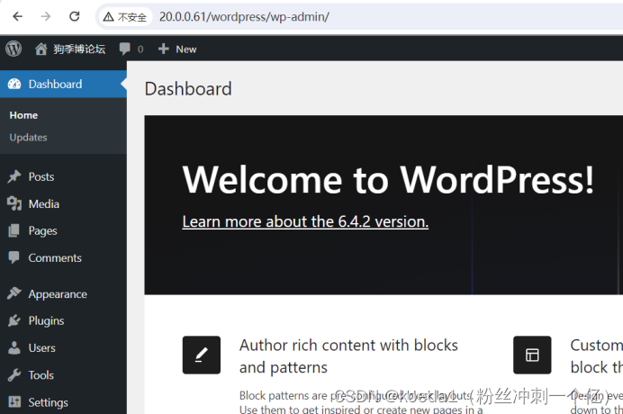This screenshot has height=414, width=623.
Task: Click the Users person icon
Action: click(x=14, y=347)
